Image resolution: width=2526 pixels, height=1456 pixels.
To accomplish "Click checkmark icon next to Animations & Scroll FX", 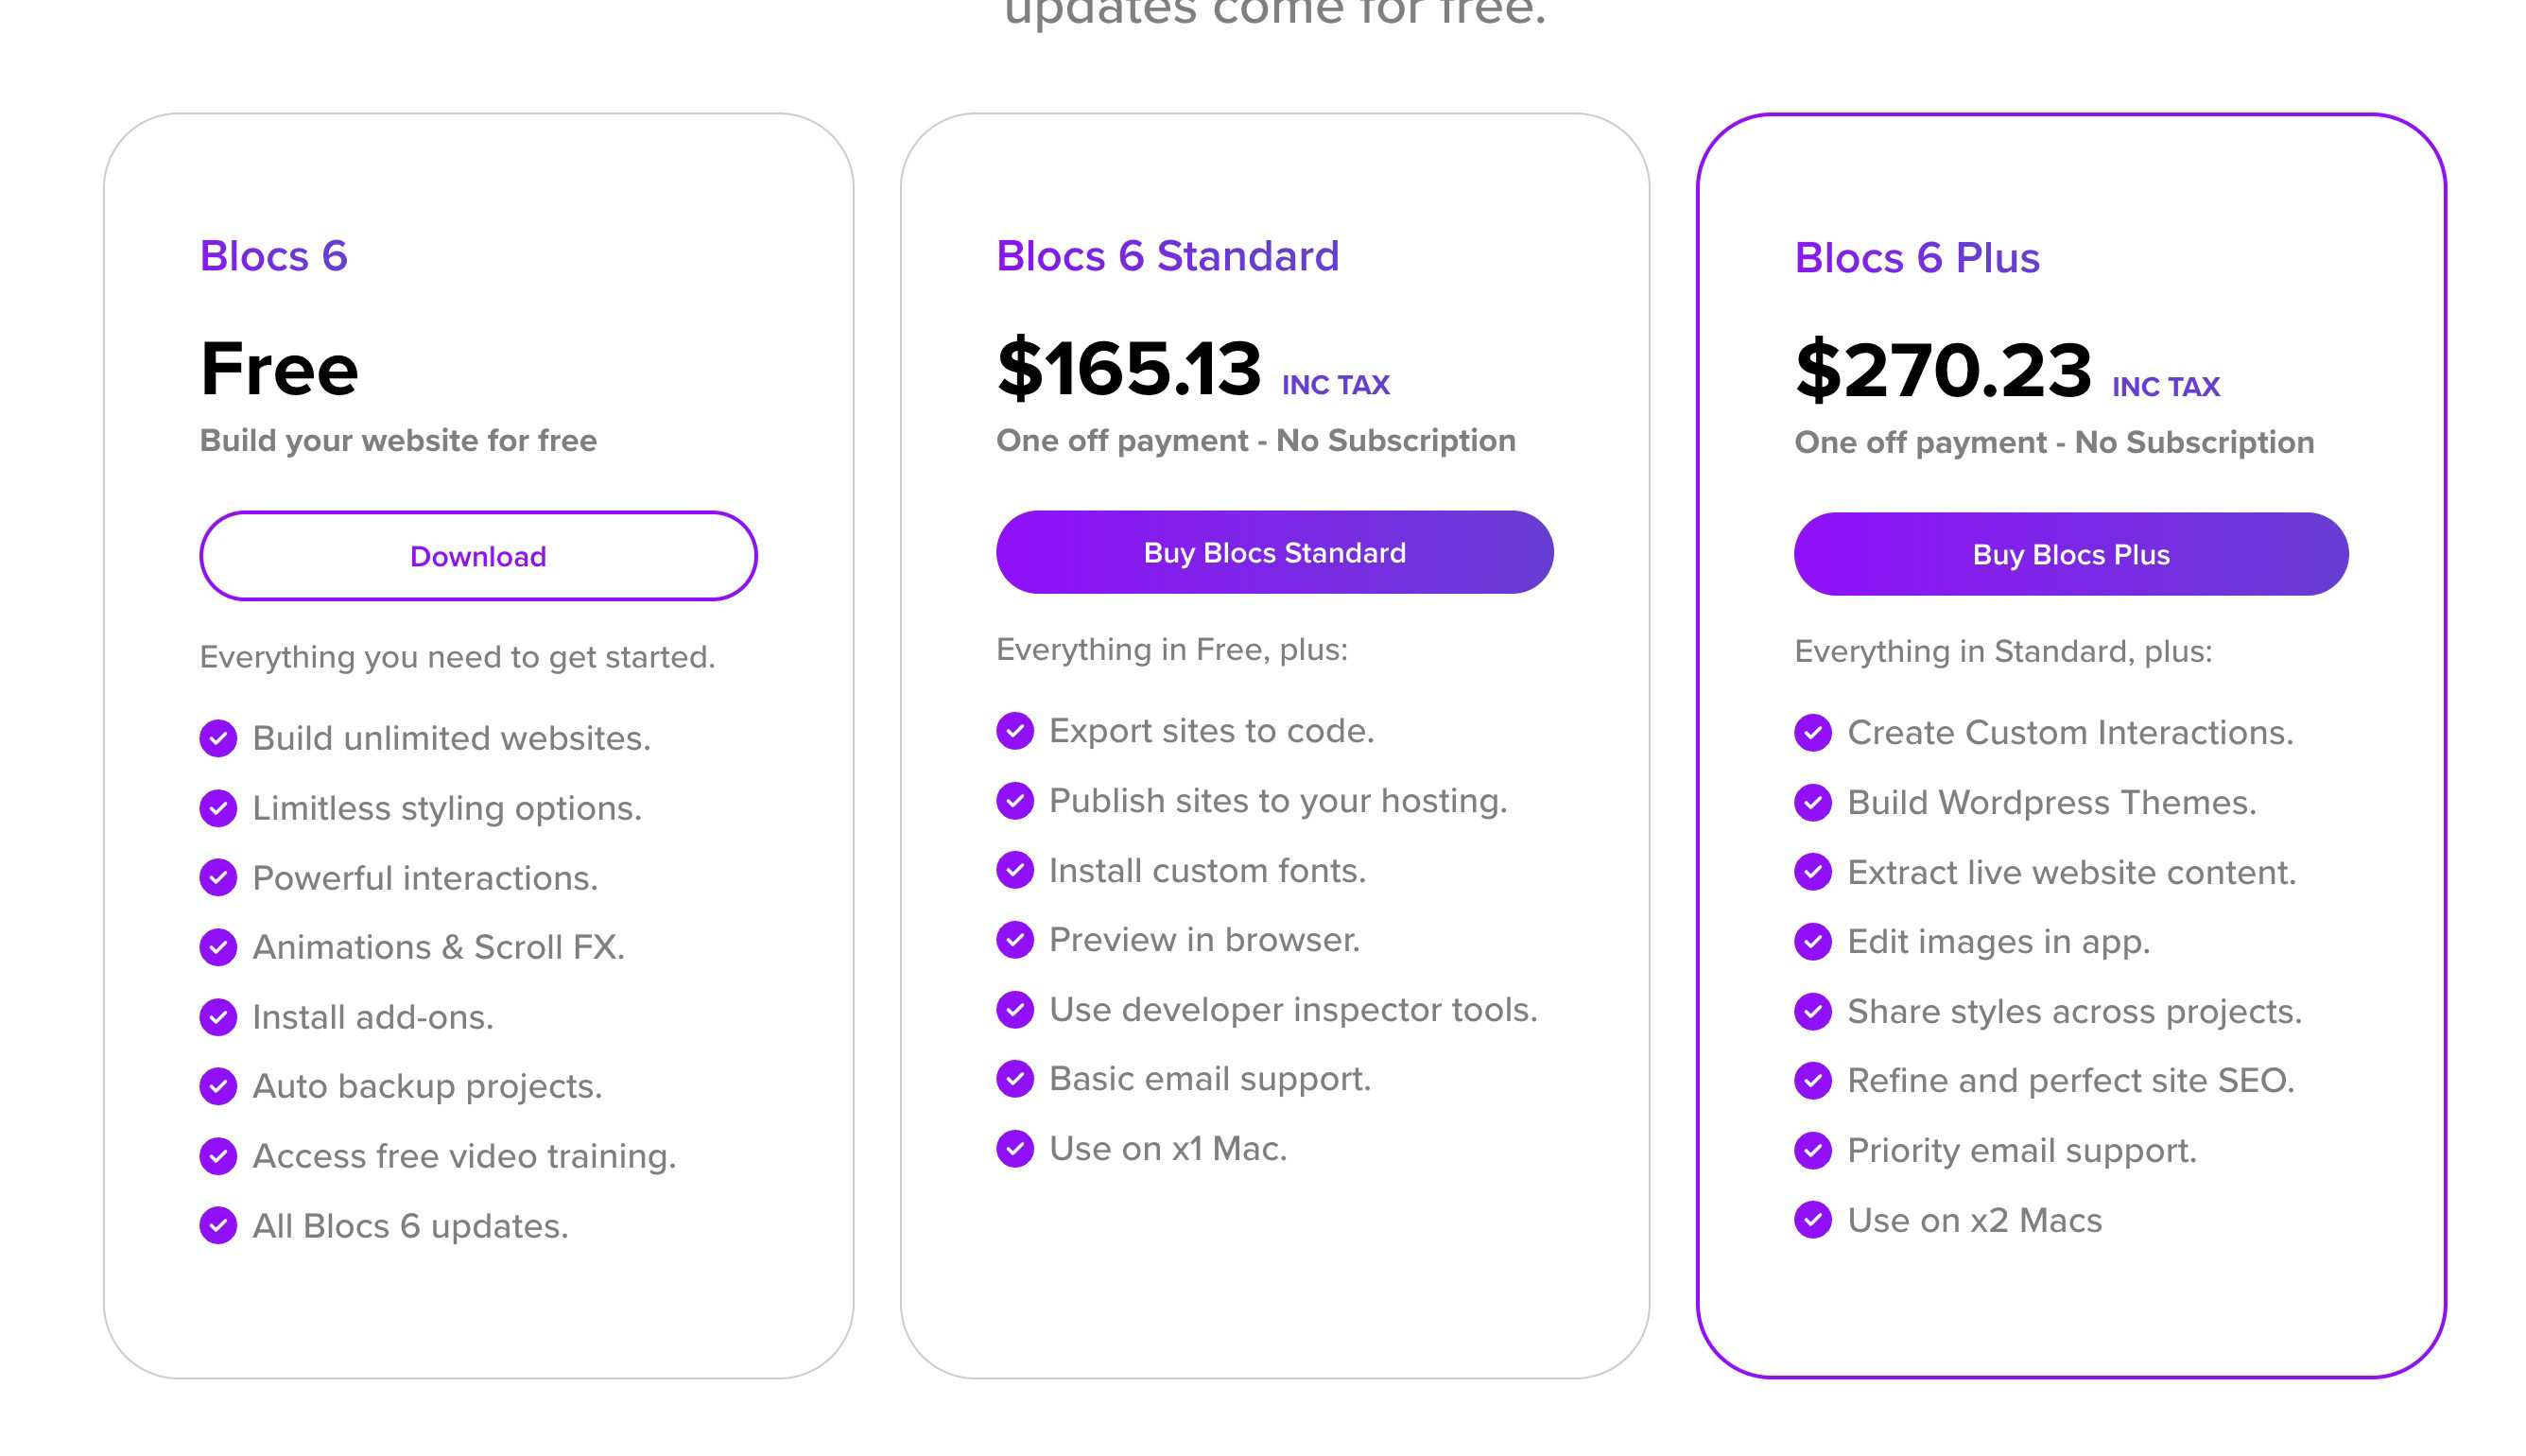I will pos(218,947).
